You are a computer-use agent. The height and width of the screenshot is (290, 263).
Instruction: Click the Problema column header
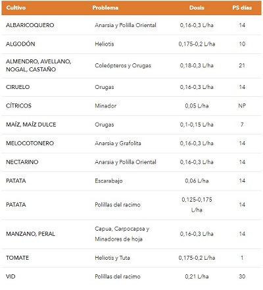[105, 8]
